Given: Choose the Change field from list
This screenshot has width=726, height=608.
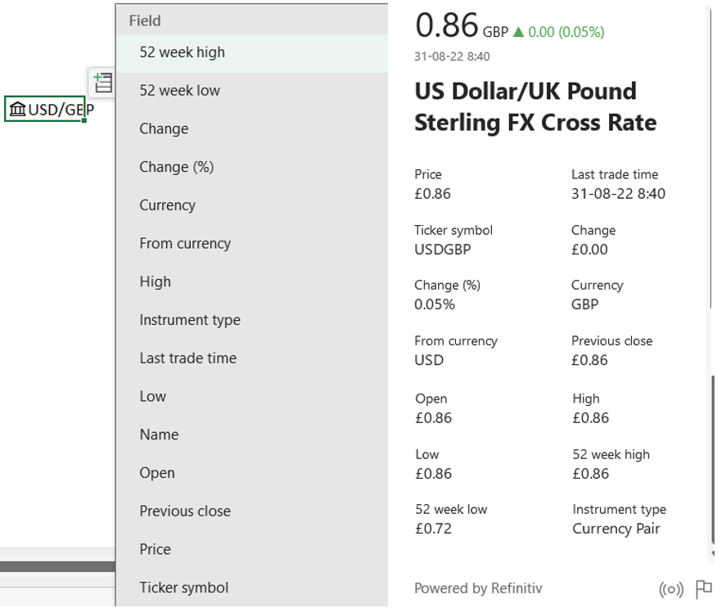Looking at the screenshot, I should coord(164,129).
